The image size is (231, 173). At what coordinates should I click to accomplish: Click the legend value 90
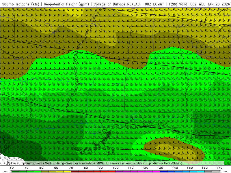click(x=101, y=168)
